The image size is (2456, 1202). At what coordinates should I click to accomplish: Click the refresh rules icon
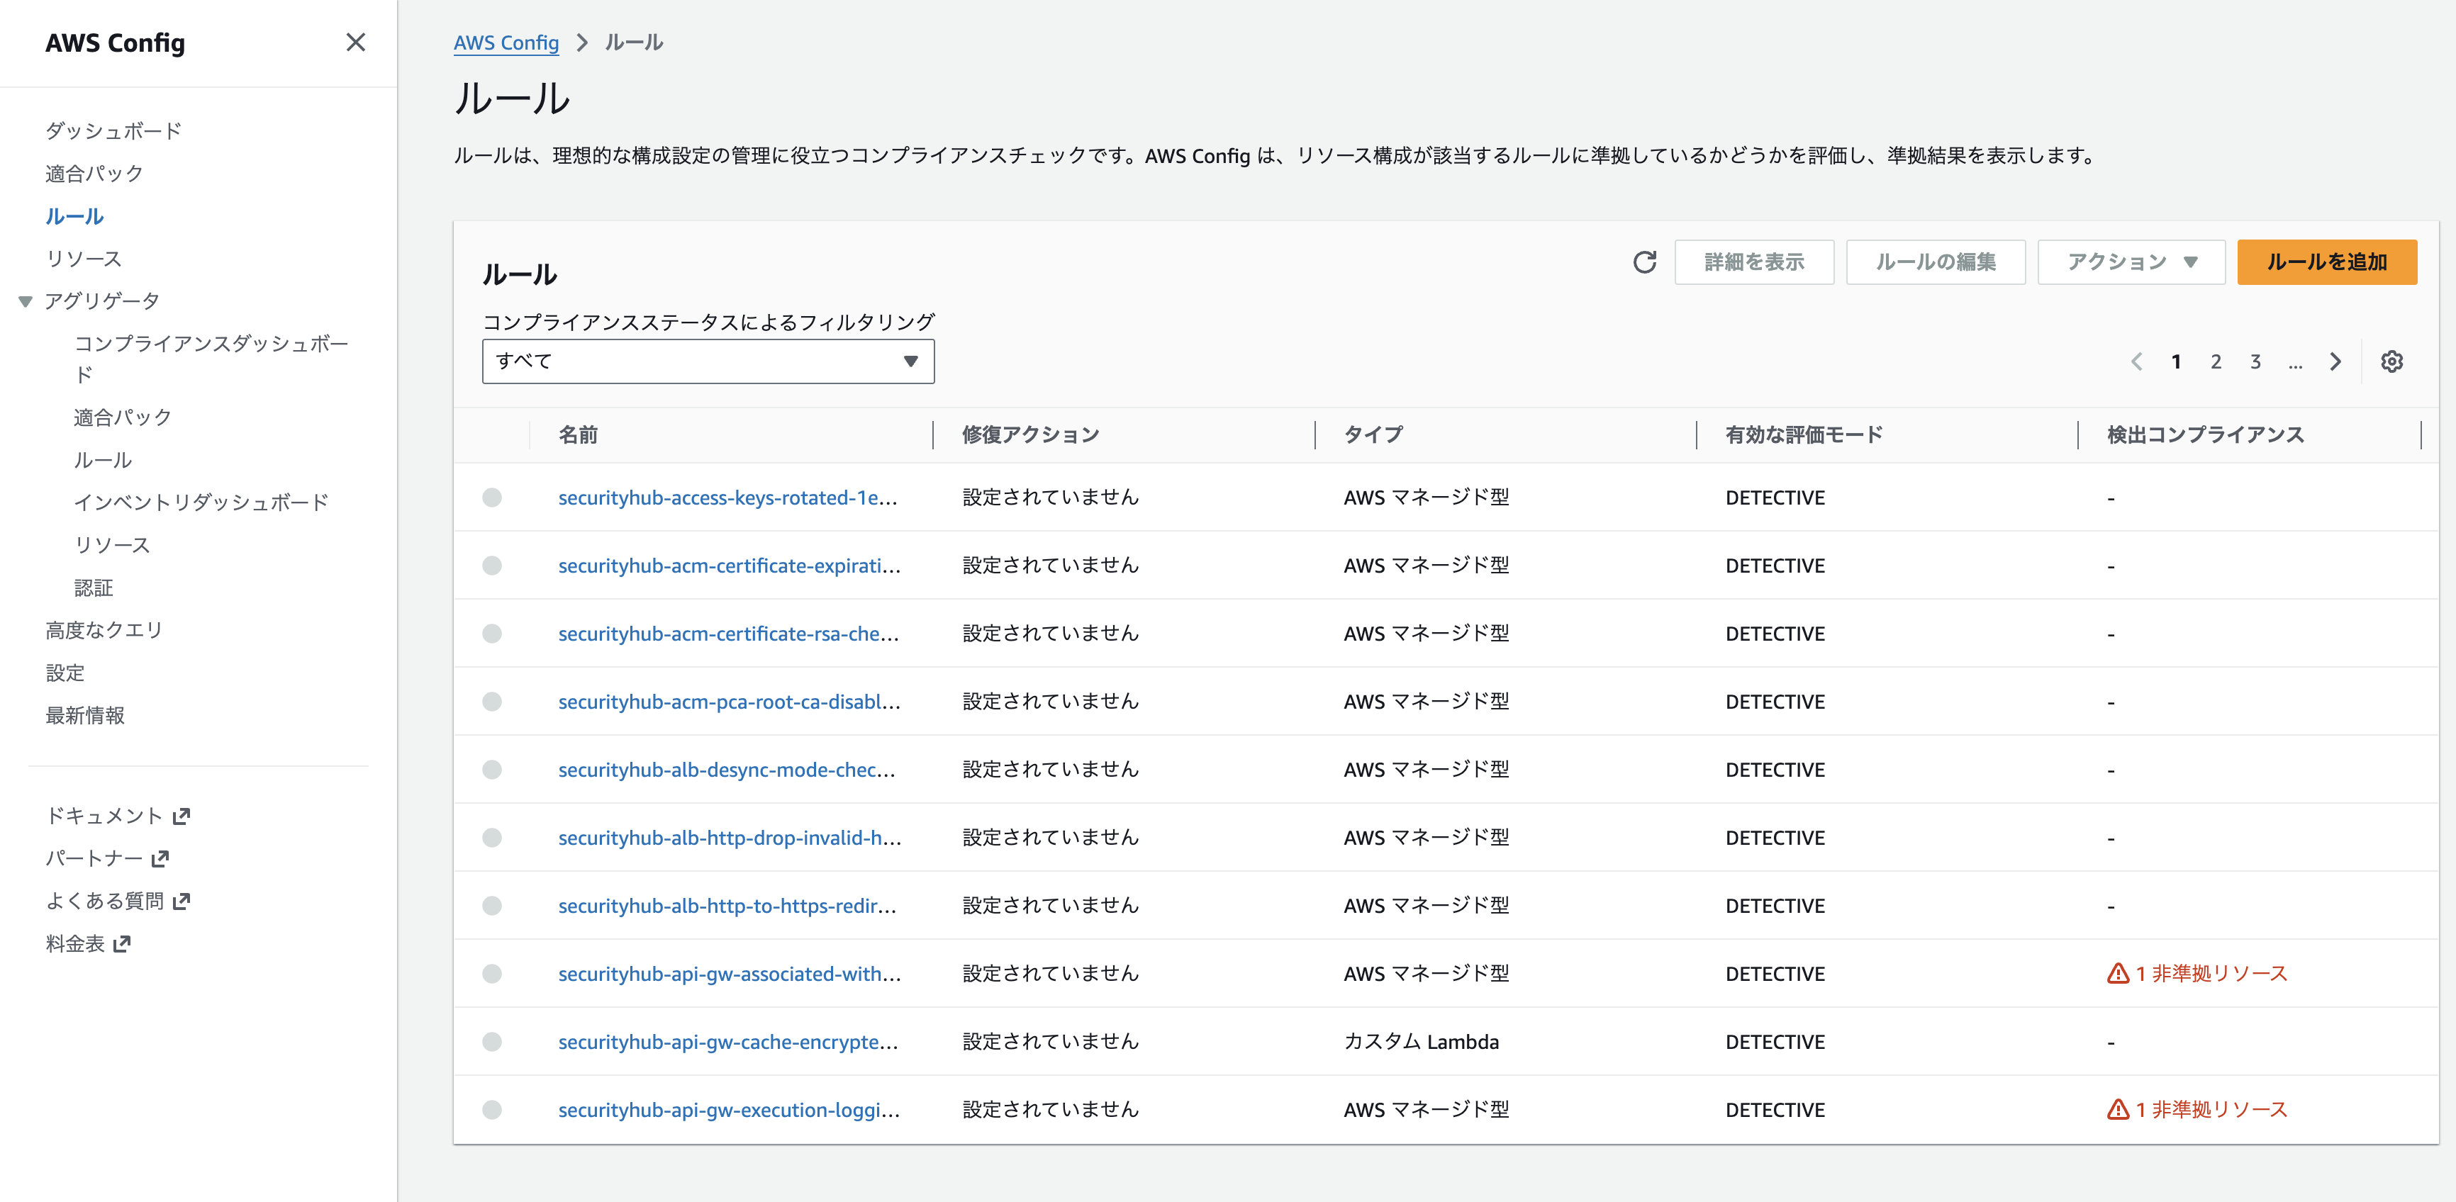coord(1645,262)
